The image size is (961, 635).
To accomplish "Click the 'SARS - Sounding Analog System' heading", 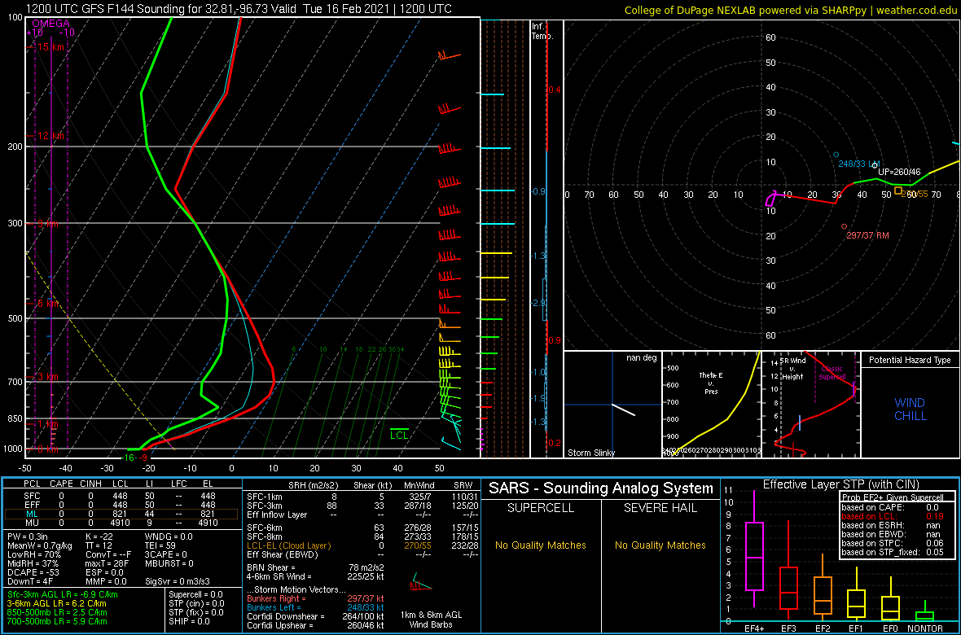I will click(601, 488).
